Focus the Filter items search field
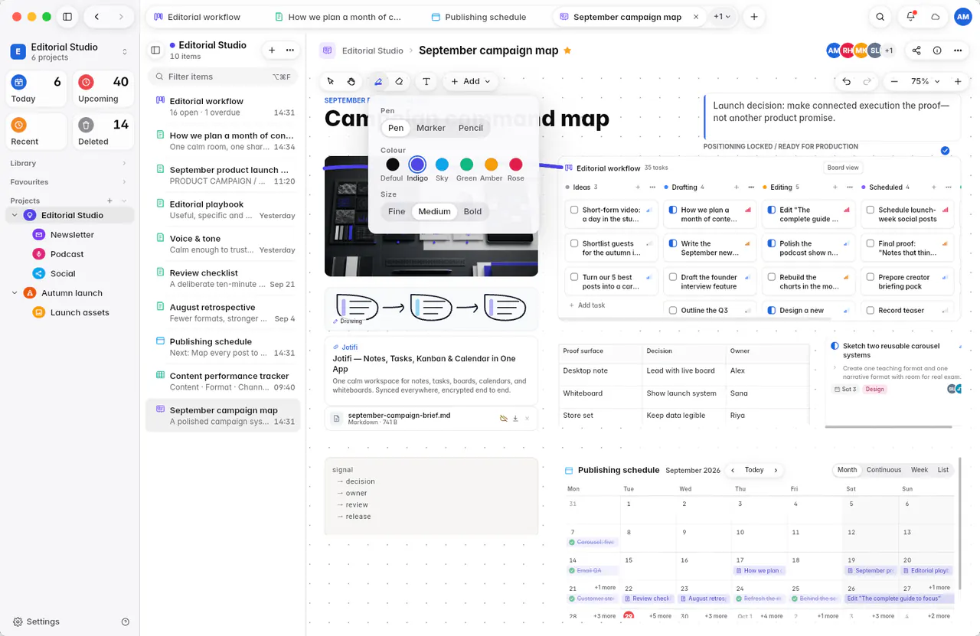 (x=222, y=77)
